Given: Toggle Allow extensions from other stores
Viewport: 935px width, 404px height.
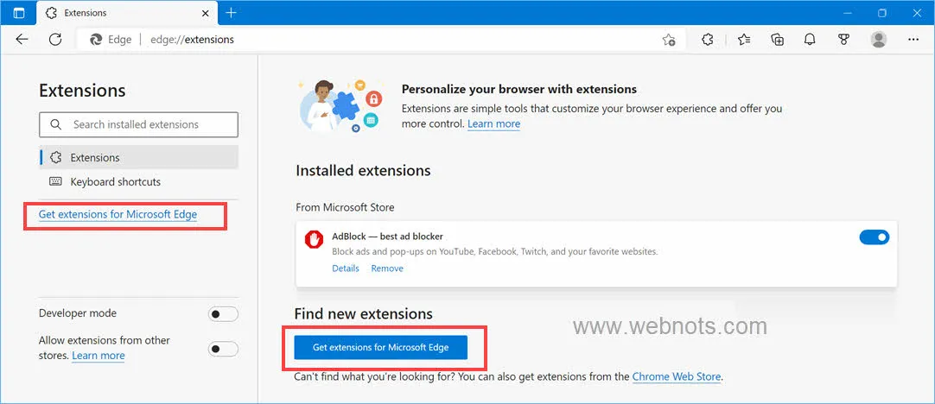Looking at the screenshot, I should (x=223, y=349).
